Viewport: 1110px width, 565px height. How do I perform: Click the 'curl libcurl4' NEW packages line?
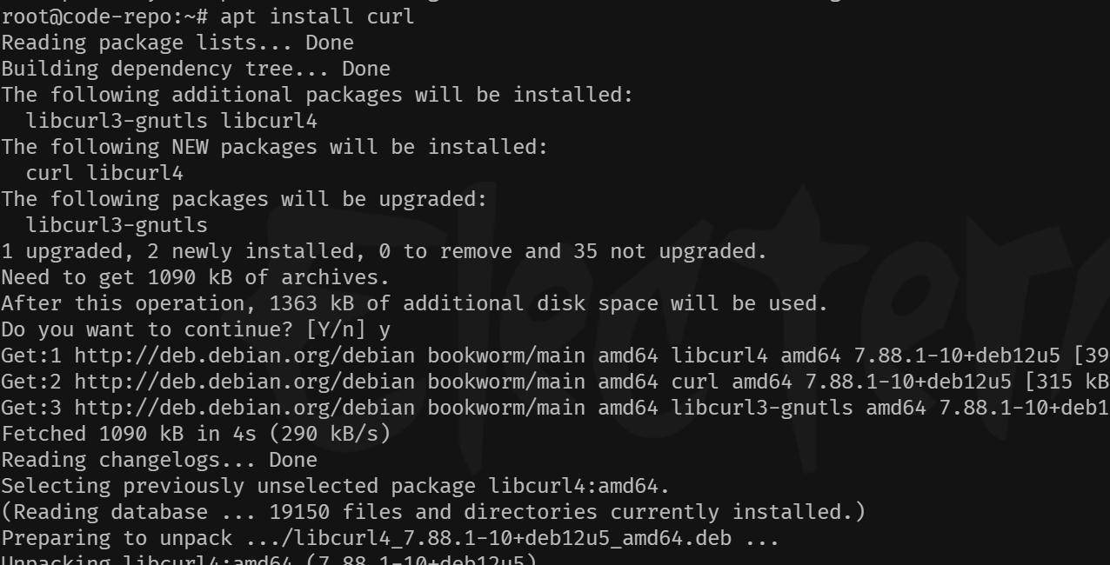tap(104, 173)
